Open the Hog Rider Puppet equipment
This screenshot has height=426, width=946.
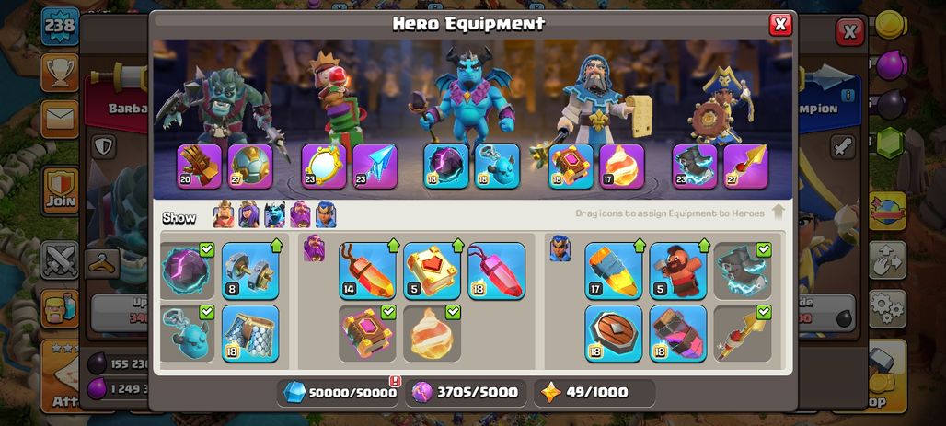(678, 271)
